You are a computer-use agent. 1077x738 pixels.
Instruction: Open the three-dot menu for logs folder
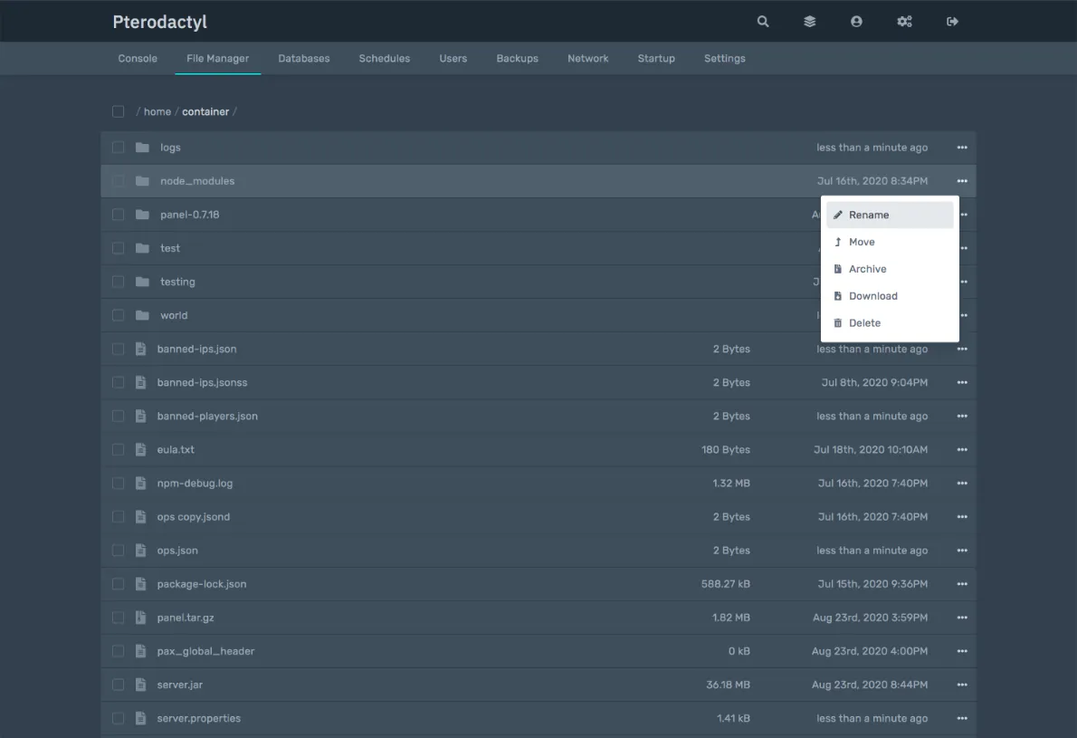962,148
